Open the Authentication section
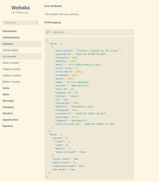Viewport: 159px width, 182px height. pyautogui.click(x=11, y=38)
